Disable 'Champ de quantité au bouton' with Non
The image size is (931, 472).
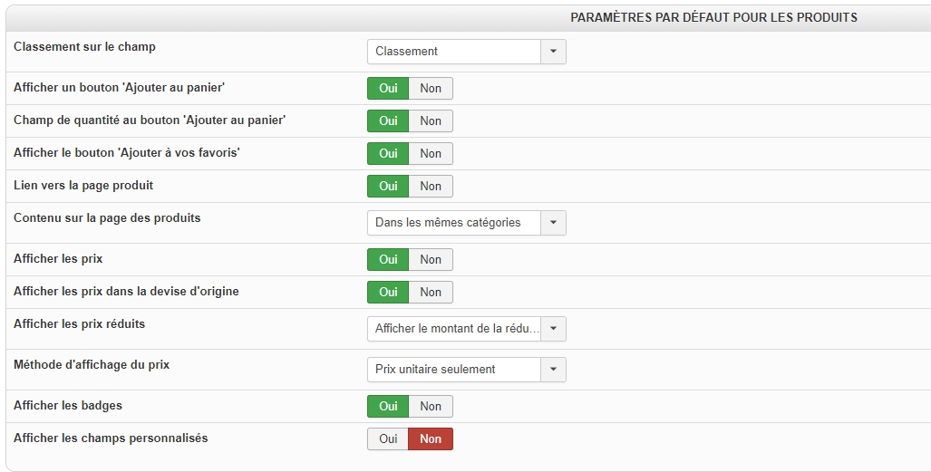[431, 121]
